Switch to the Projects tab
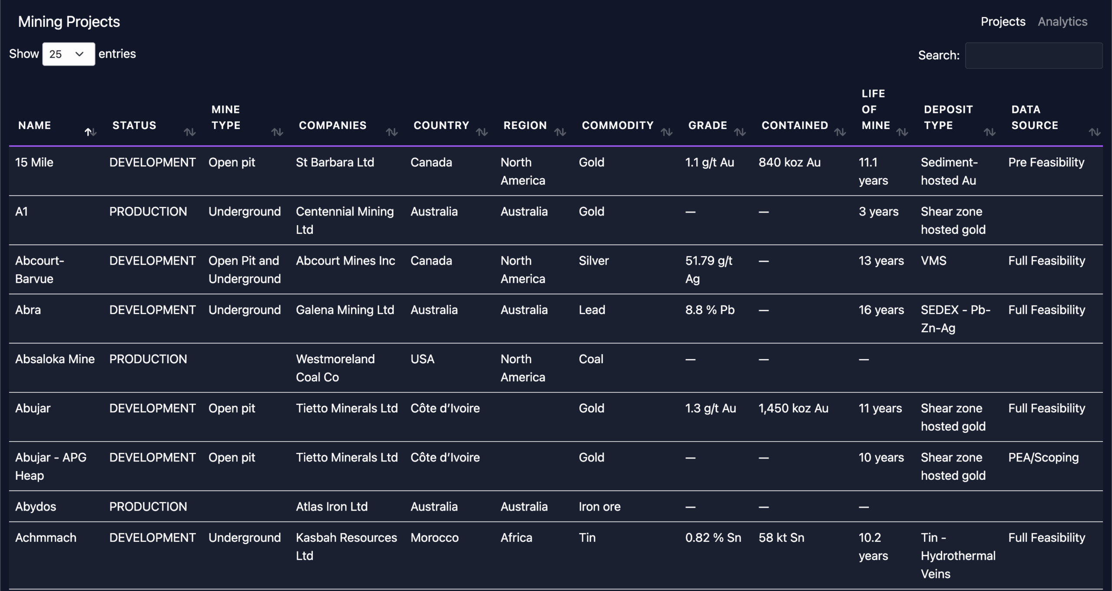 1003,22
